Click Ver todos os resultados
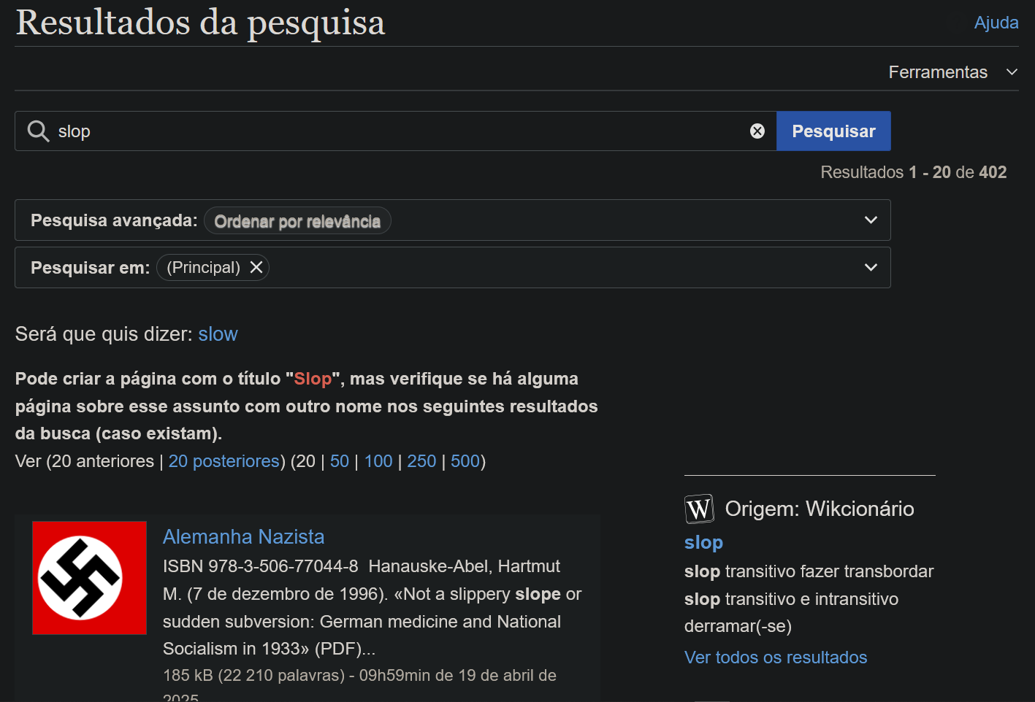This screenshot has height=702, width=1035. [776, 657]
